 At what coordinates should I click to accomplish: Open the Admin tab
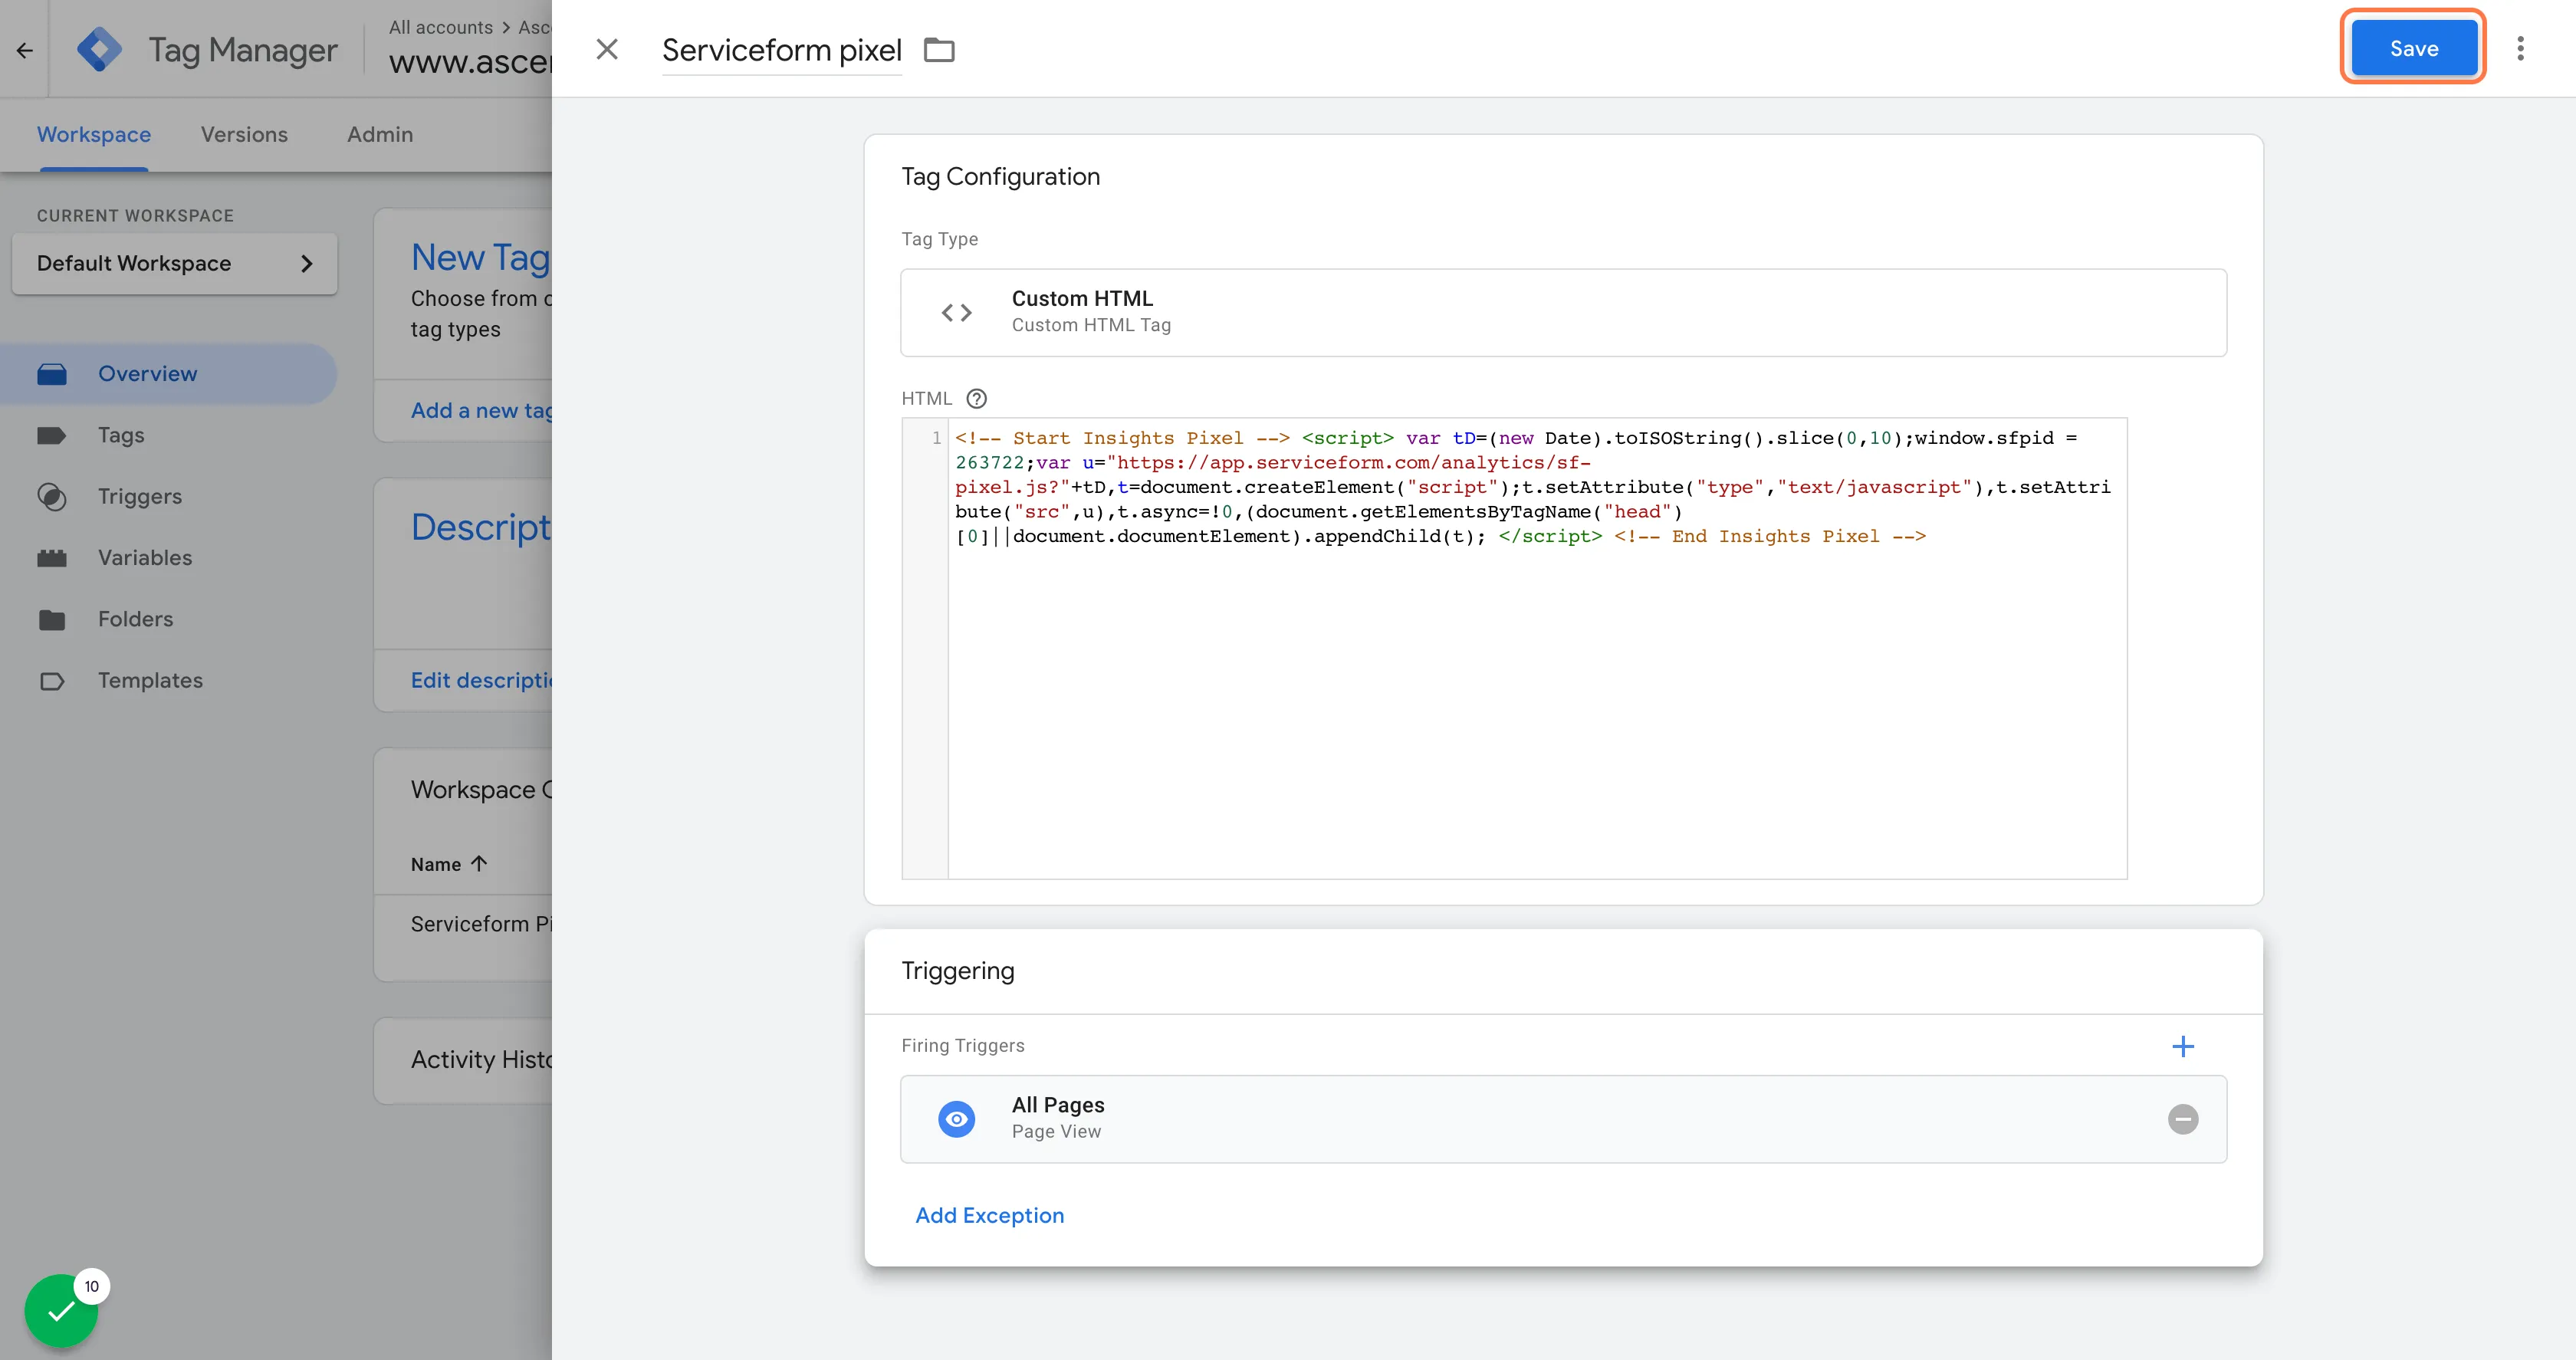[379, 134]
